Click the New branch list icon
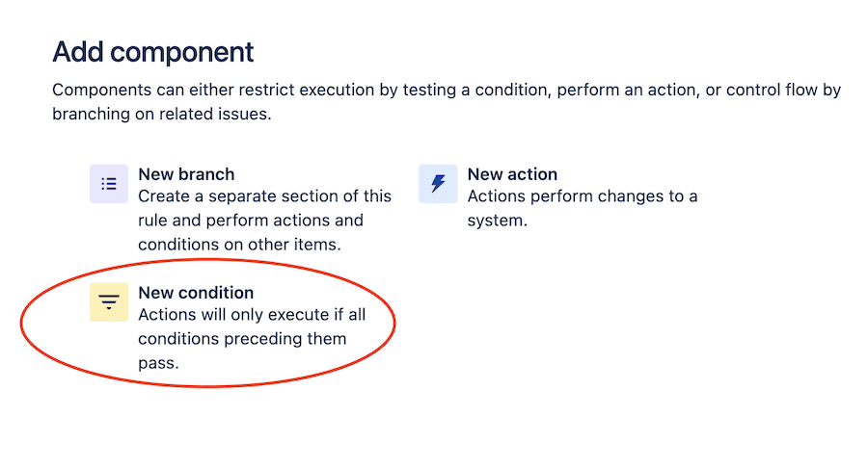Viewport: 868px width, 469px height. coord(109,184)
